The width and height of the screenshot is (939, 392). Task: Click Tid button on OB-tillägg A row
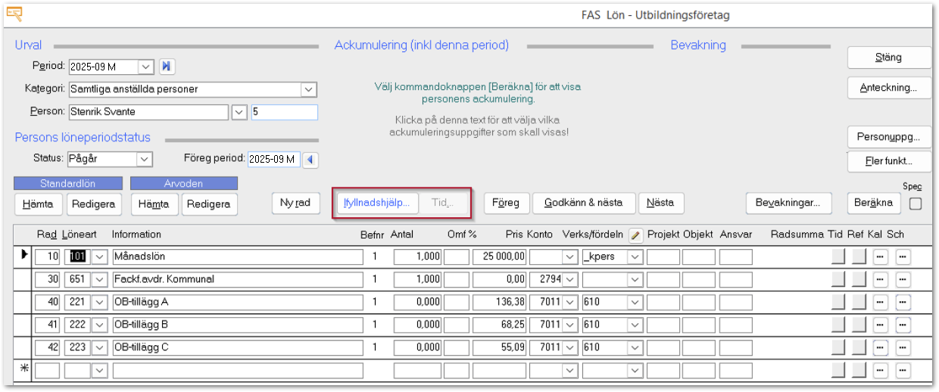pyautogui.click(x=838, y=303)
